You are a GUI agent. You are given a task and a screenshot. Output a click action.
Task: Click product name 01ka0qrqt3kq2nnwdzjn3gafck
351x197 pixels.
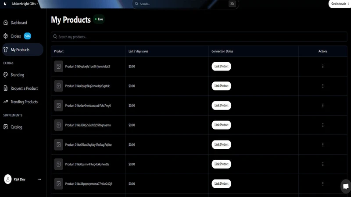pyautogui.click(x=87, y=86)
